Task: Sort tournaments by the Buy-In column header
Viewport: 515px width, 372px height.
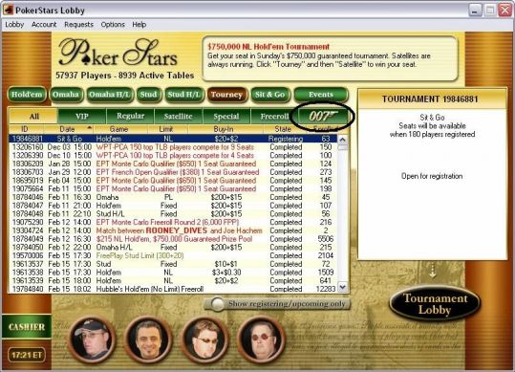Action: point(225,129)
